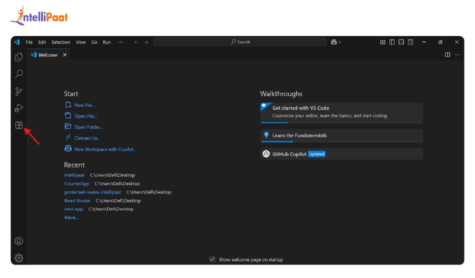Screen dimensions: 475x278
Task: Open Source Control view in activity bar
Action: coord(19,91)
